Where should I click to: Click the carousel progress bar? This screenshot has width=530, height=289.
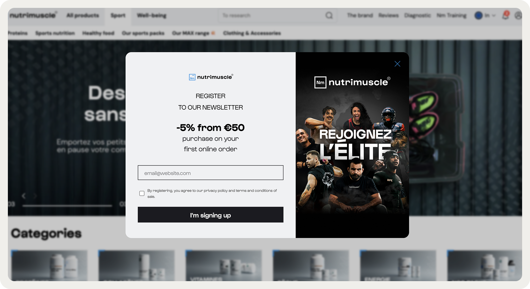(67, 206)
